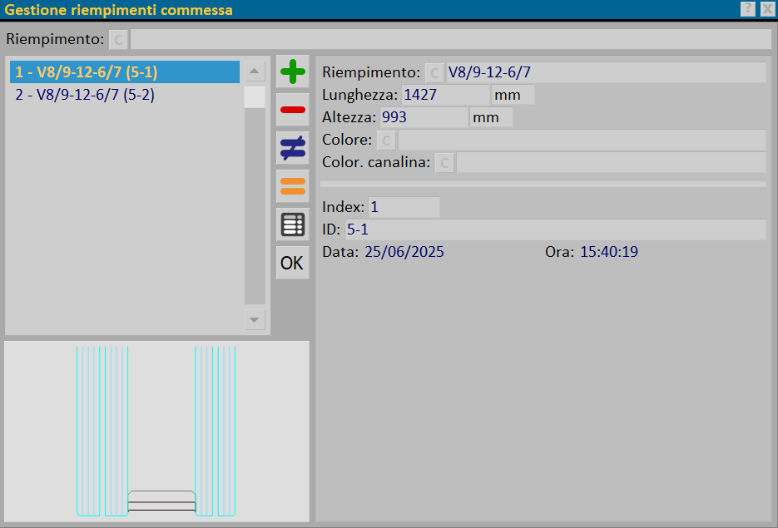Click the list scroll down arrow
Image resolution: width=778 pixels, height=528 pixels.
click(x=255, y=320)
